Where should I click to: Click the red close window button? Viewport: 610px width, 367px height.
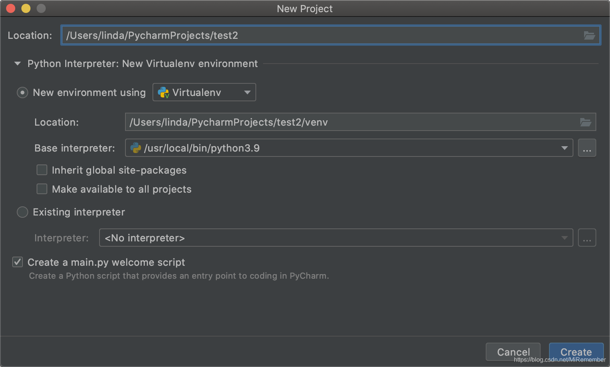point(11,8)
